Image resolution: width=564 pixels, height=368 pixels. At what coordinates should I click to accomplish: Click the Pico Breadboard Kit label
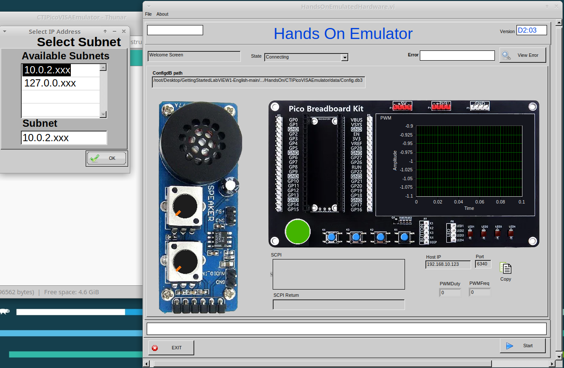[x=326, y=109]
